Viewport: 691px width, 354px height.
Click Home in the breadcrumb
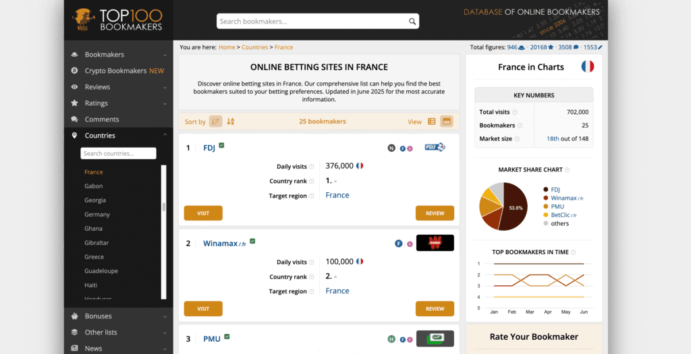(227, 47)
